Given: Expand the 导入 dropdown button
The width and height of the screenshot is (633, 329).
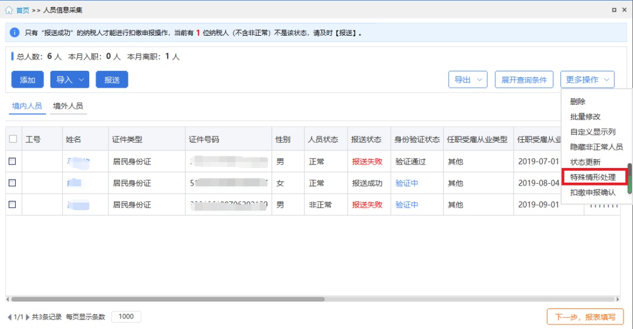Looking at the screenshot, I should (x=69, y=80).
